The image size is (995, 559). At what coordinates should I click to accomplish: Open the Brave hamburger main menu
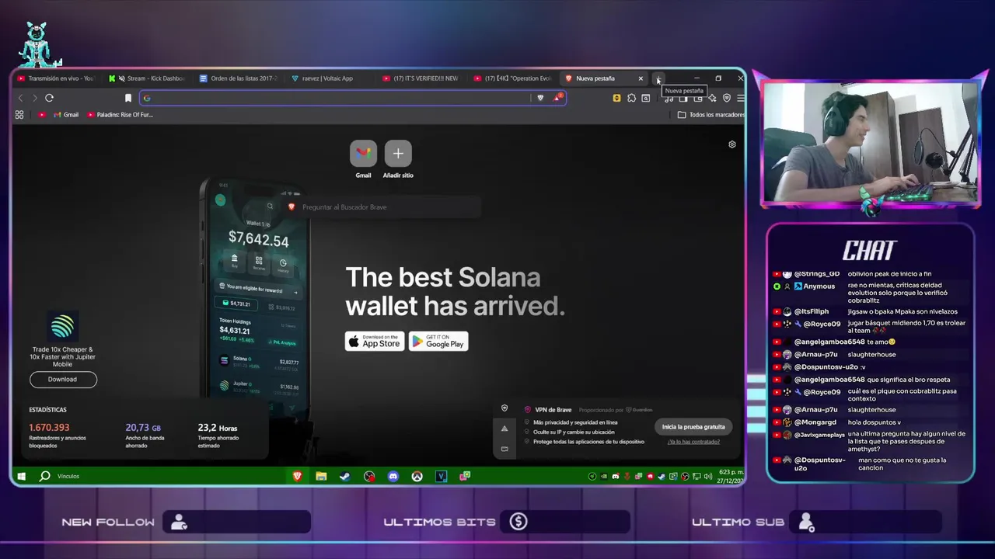740,98
